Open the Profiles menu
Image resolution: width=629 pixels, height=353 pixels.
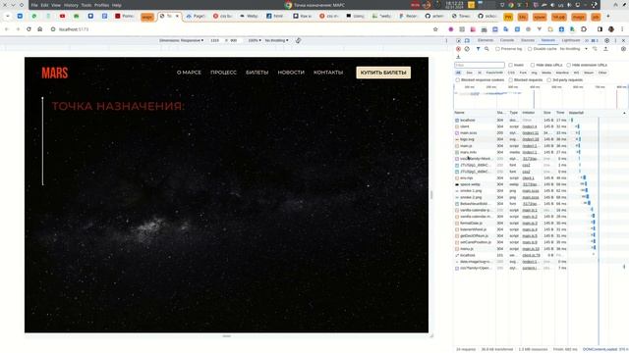(101, 5)
